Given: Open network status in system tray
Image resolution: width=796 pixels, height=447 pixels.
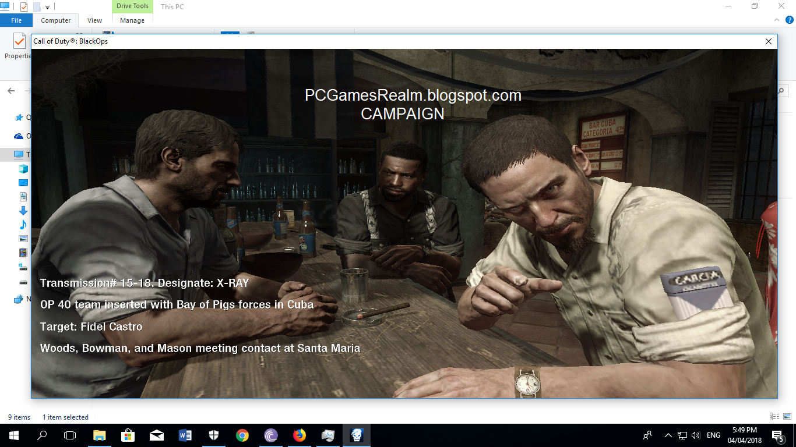Looking at the screenshot, I should 682,435.
